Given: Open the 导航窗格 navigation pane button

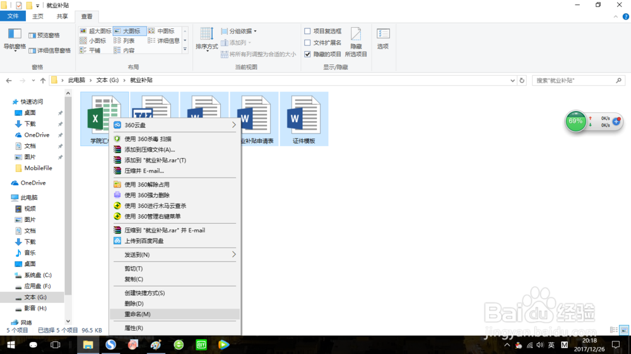Looking at the screenshot, I should click(x=15, y=40).
